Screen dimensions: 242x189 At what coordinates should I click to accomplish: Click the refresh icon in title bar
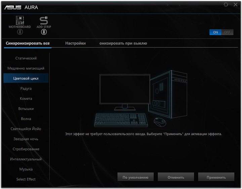pyautogui.click(x=226, y=4)
